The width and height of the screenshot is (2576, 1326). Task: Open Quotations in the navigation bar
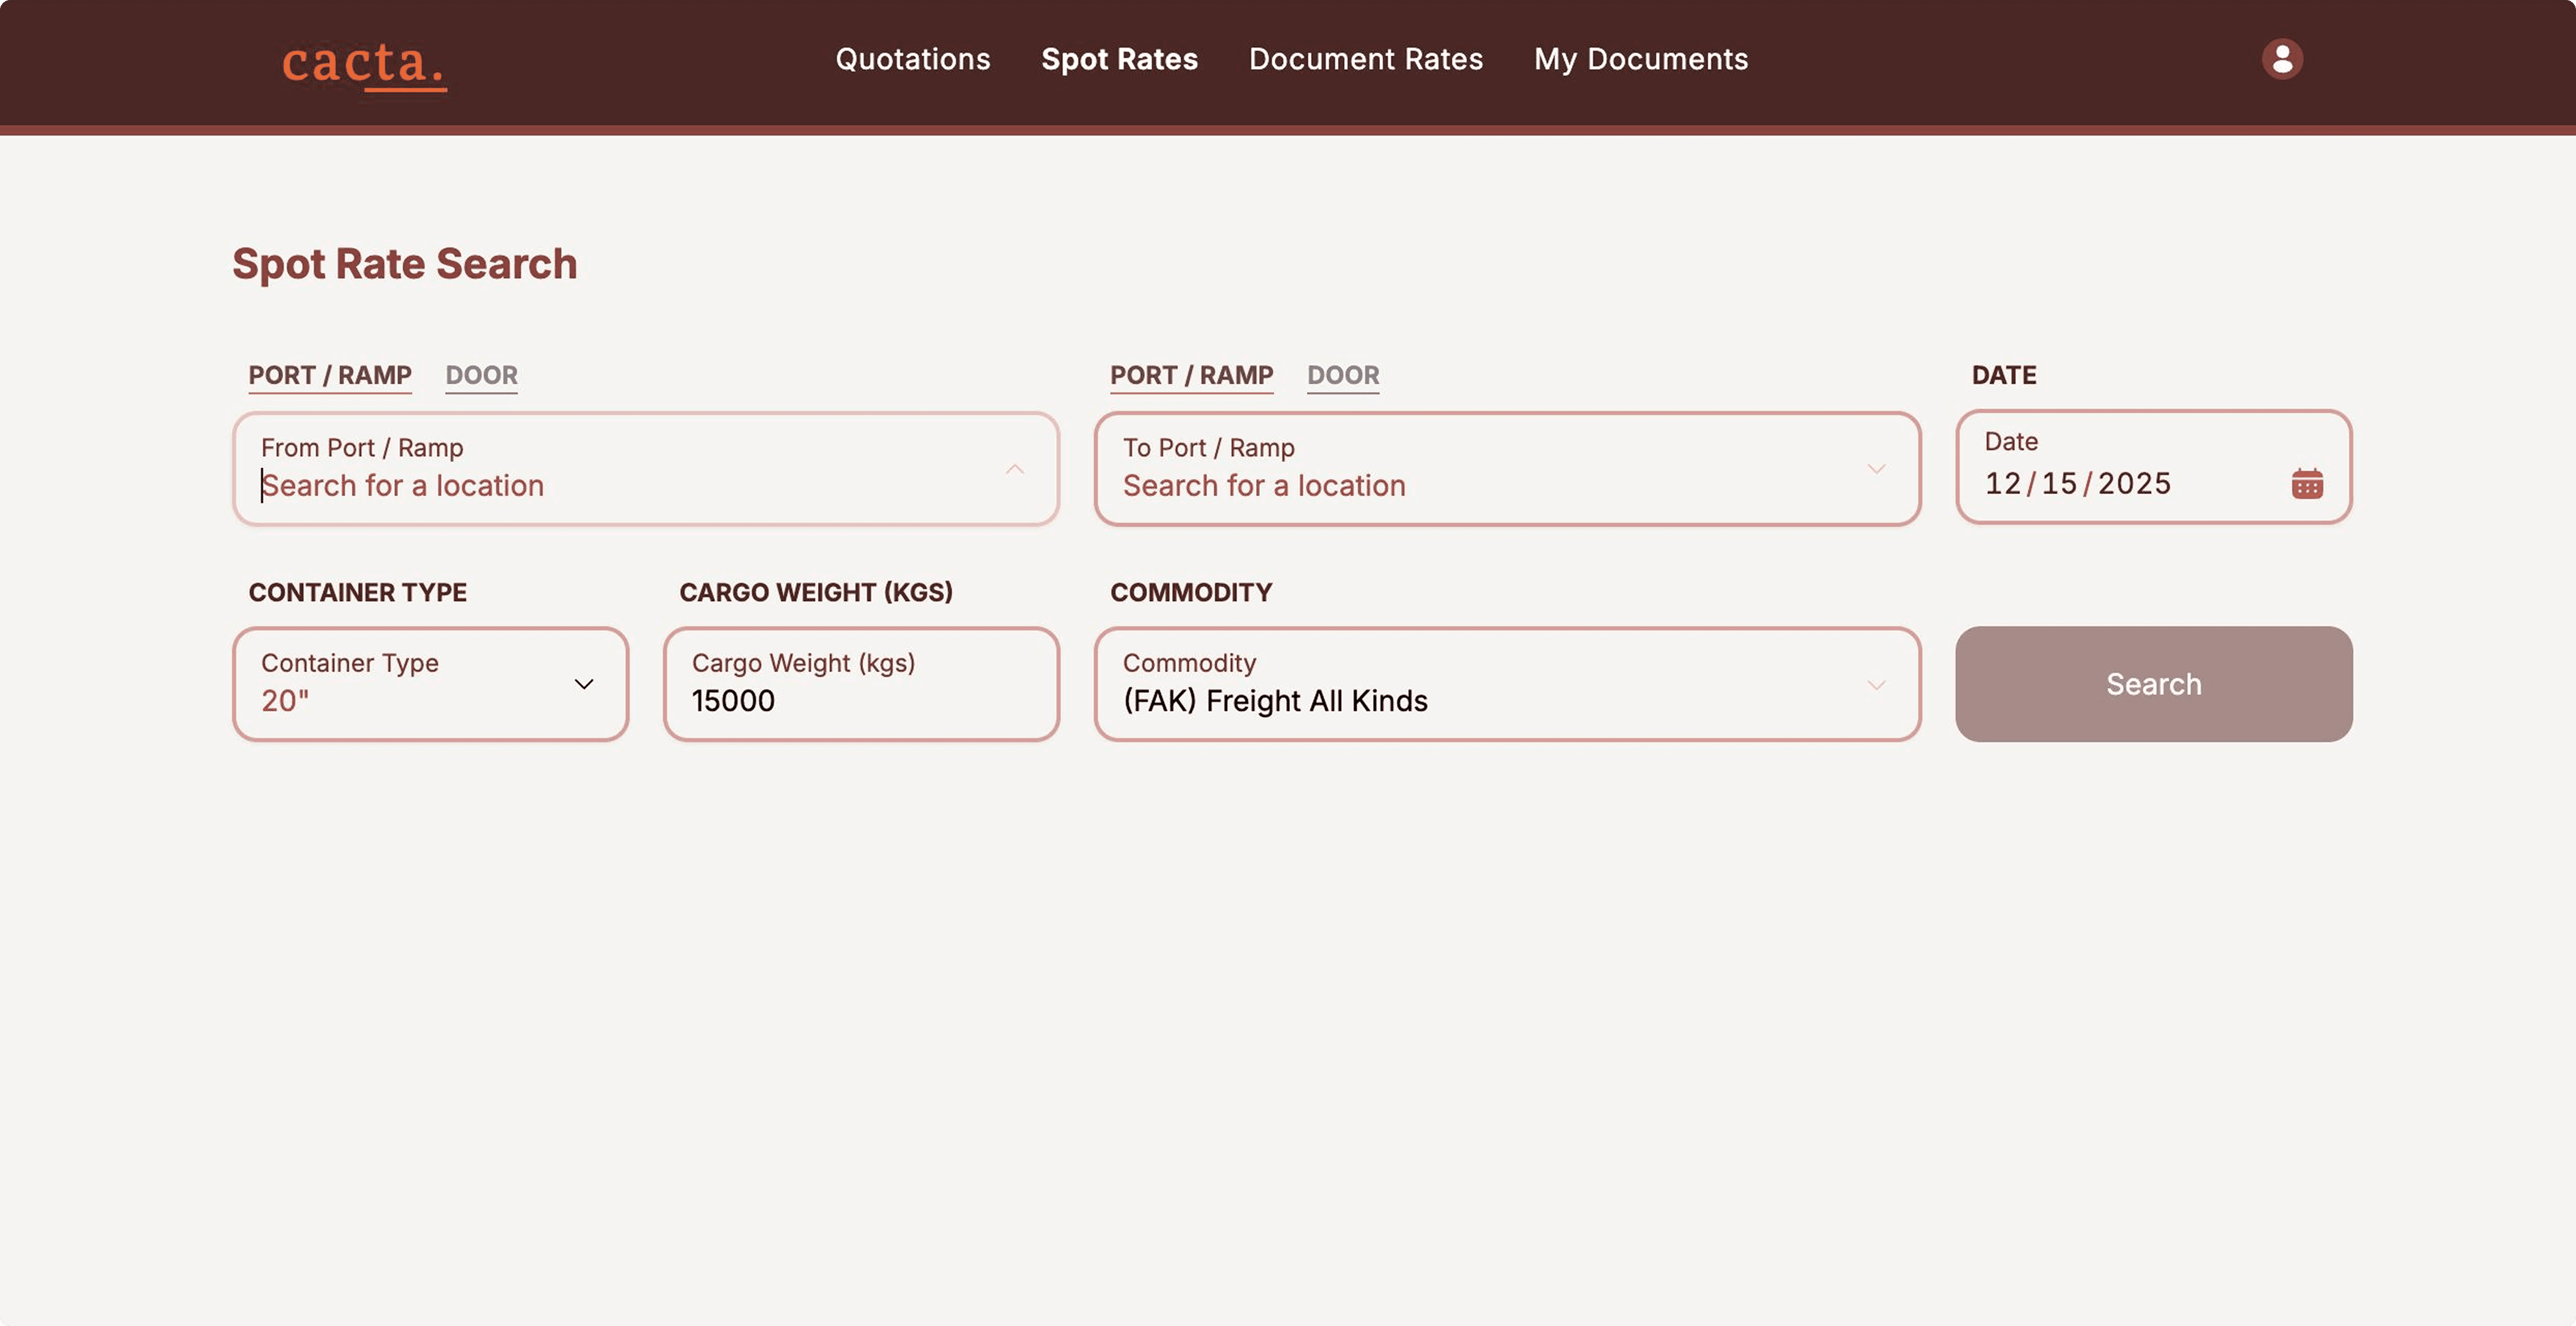[x=912, y=59]
